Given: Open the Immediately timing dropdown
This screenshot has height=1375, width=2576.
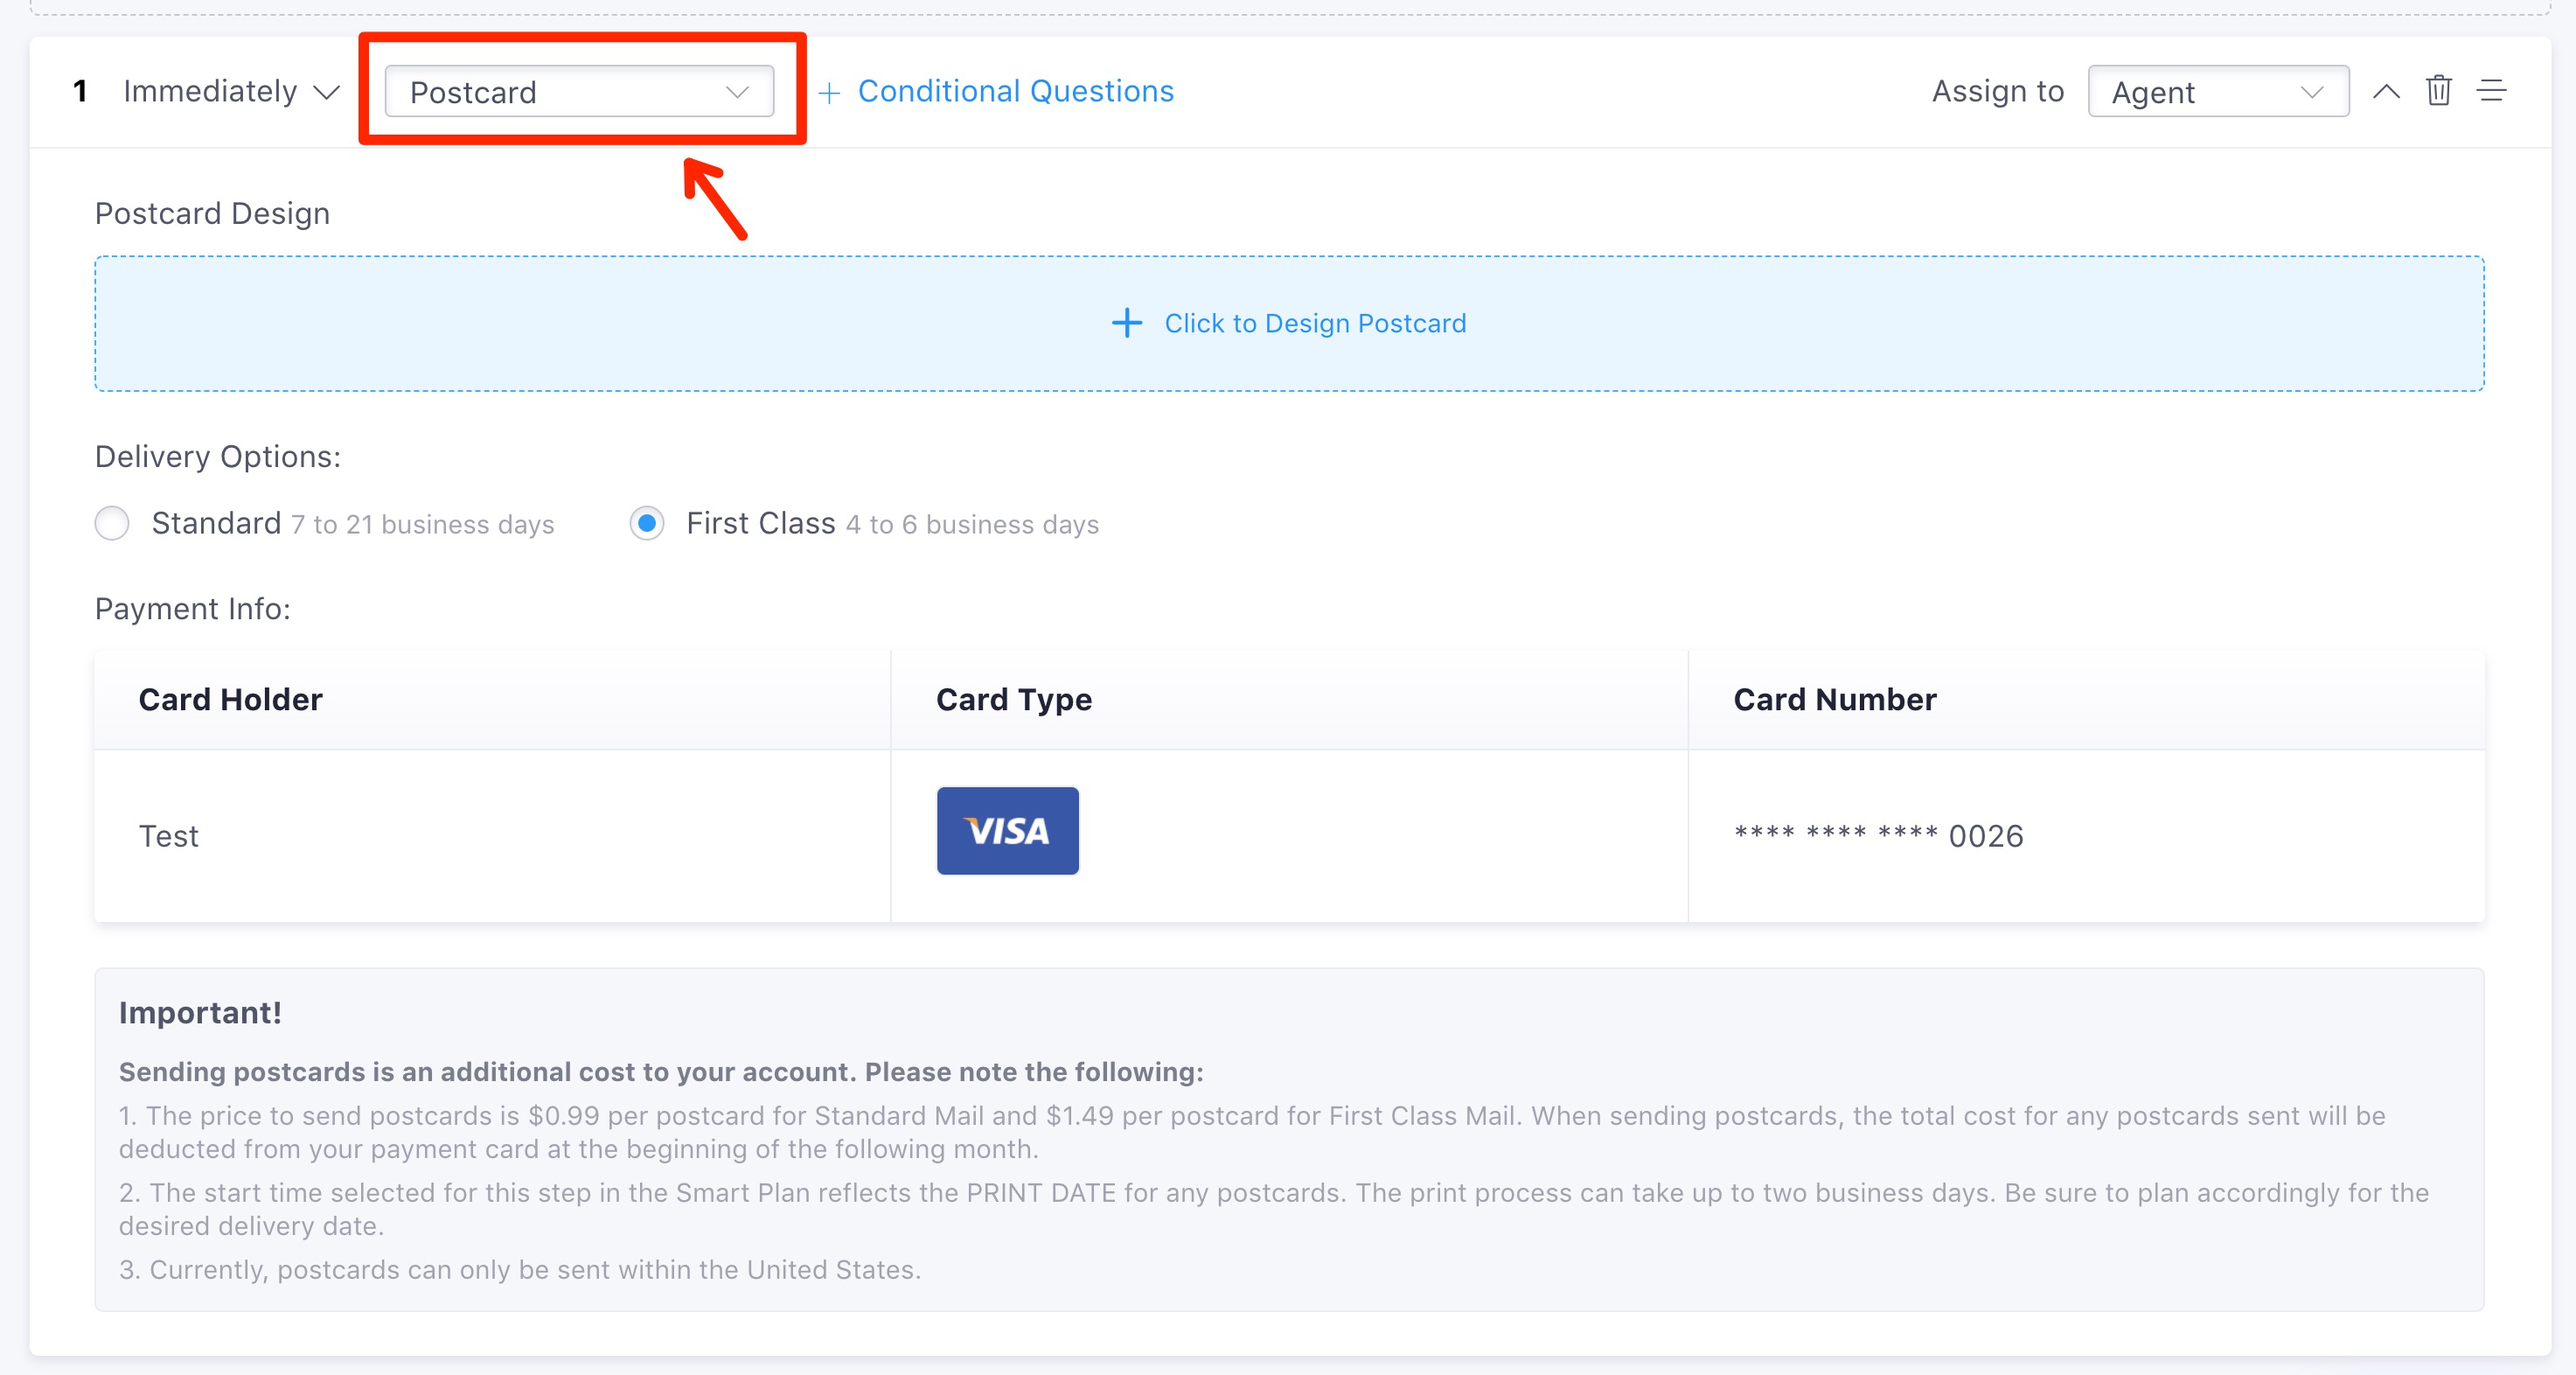Looking at the screenshot, I should (x=231, y=92).
